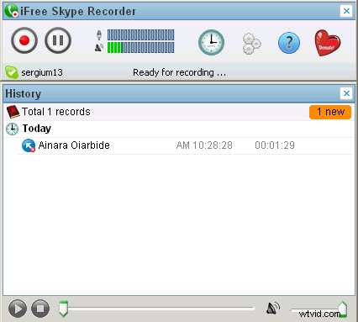The height and width of the screenshot is (322, 358).
Task: Click the 'AM 10:28:28' timestamp
Action: click(x=204, y=145)
